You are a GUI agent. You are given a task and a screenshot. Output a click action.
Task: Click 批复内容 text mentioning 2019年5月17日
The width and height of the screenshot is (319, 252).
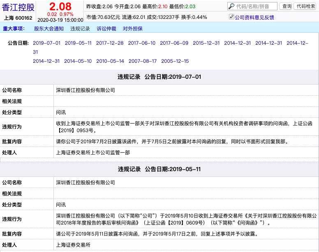(x=157, y=234)
